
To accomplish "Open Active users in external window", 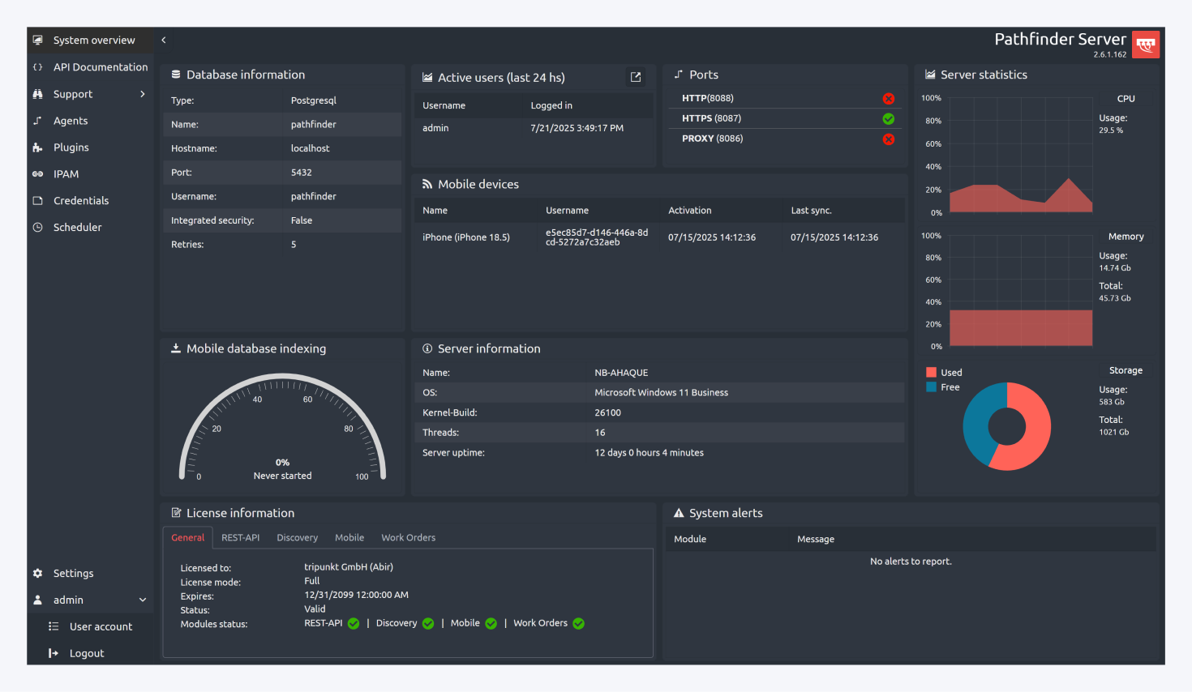I will point(636,77).
